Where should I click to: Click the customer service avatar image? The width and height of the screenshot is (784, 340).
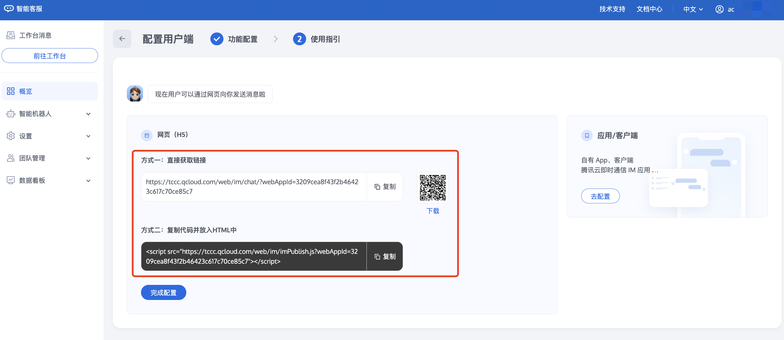135,93
